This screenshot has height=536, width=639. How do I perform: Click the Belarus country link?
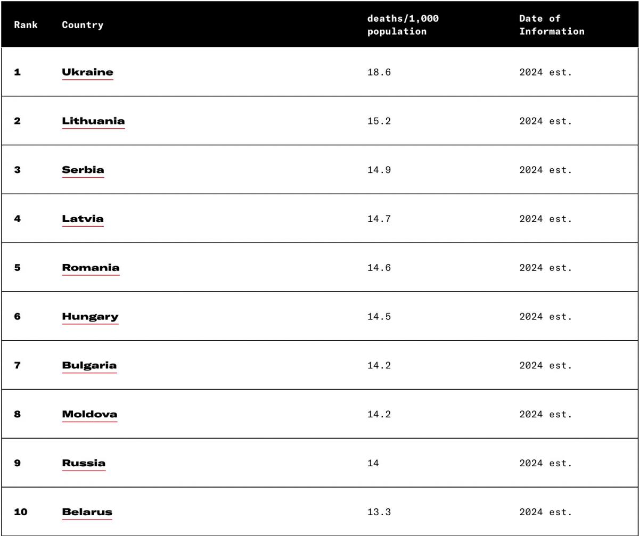tap(87, 512)
